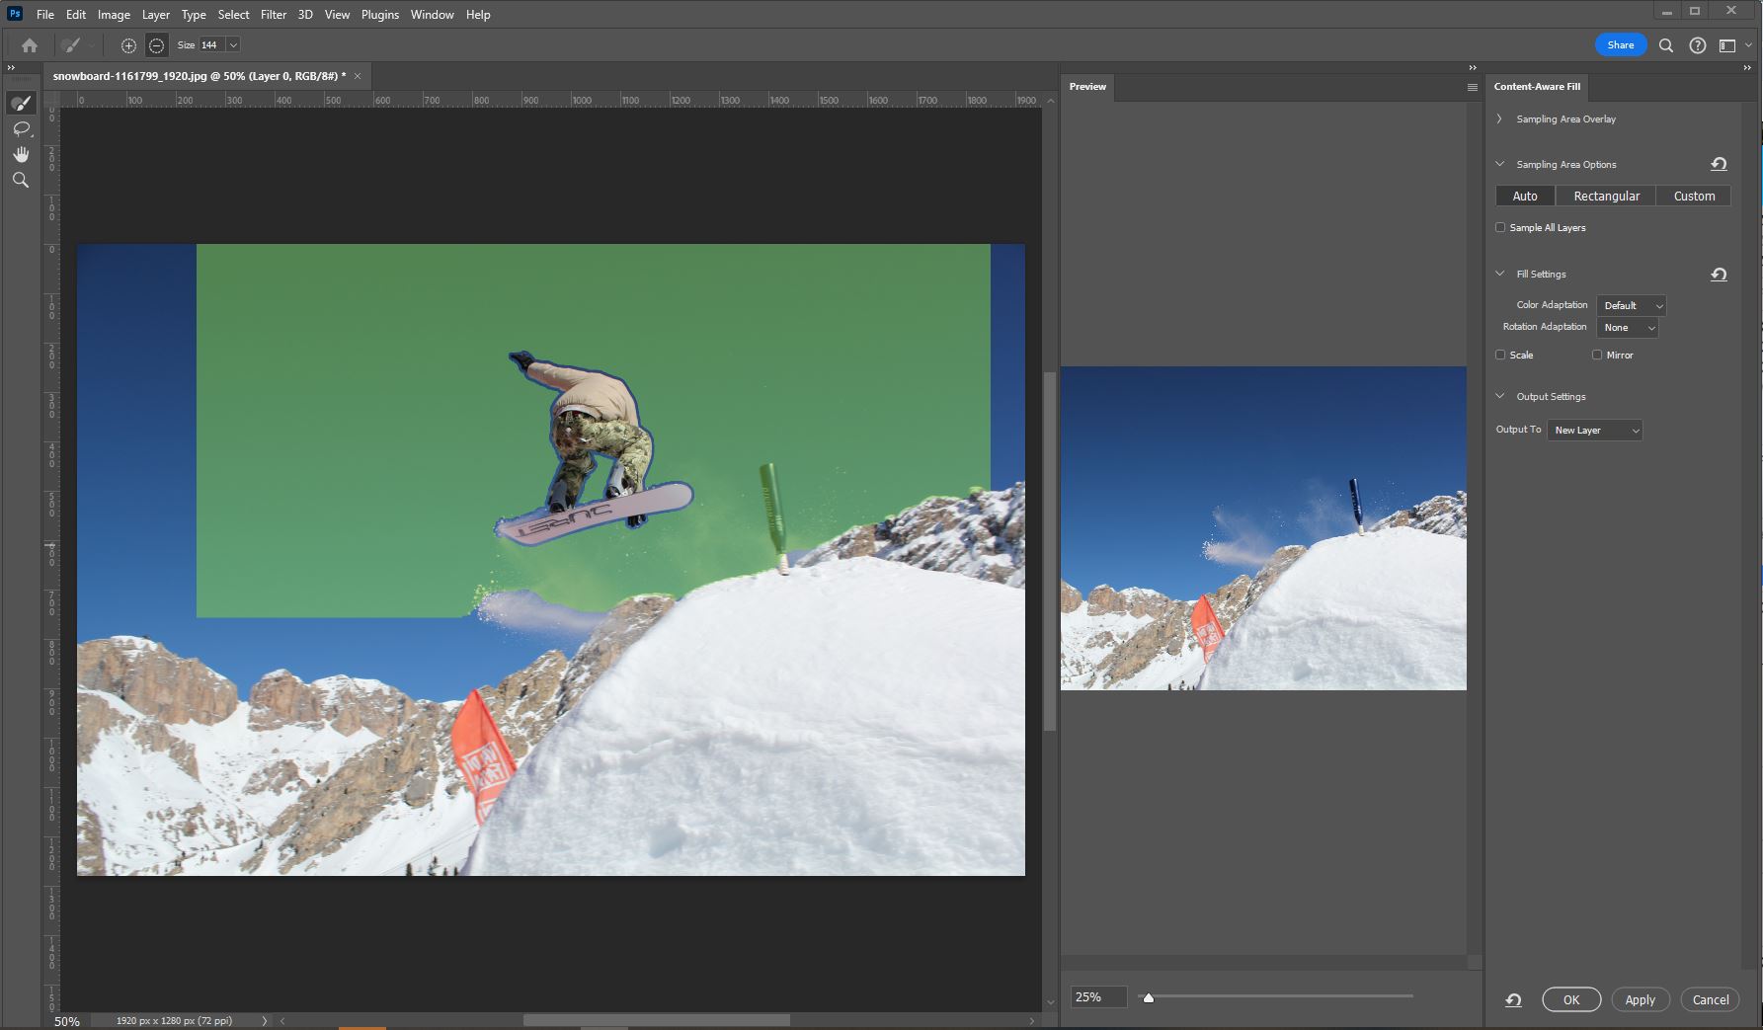
Task: Choose Custom sampling area
Action: point(1694,196)
